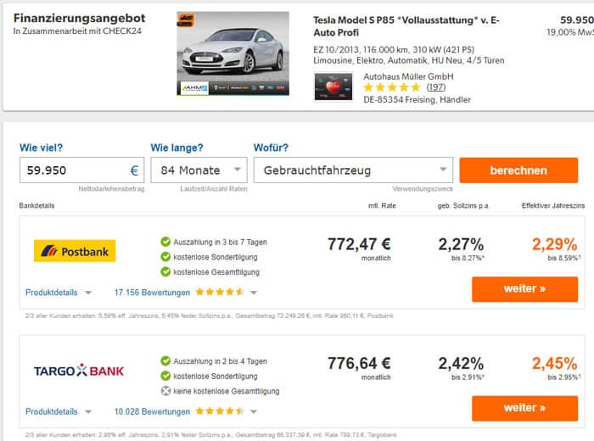The image size is (594, 441).
Task: Click Targobank star rating icons
Action: click(x=220, y=412)
